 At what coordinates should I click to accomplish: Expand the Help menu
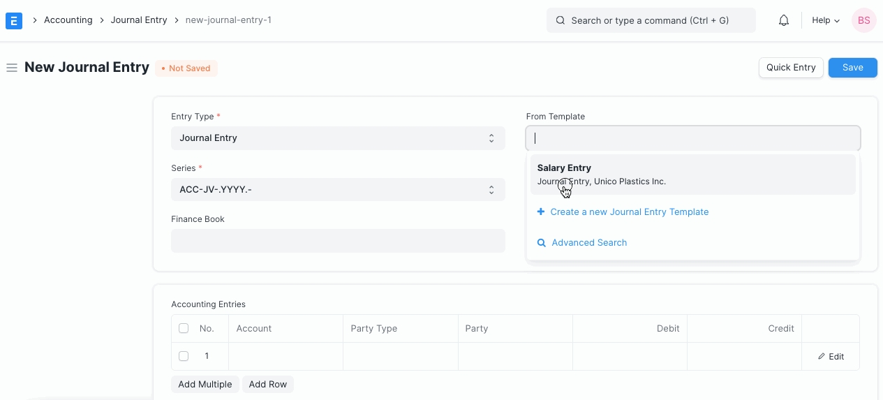[x=825, y=21]
